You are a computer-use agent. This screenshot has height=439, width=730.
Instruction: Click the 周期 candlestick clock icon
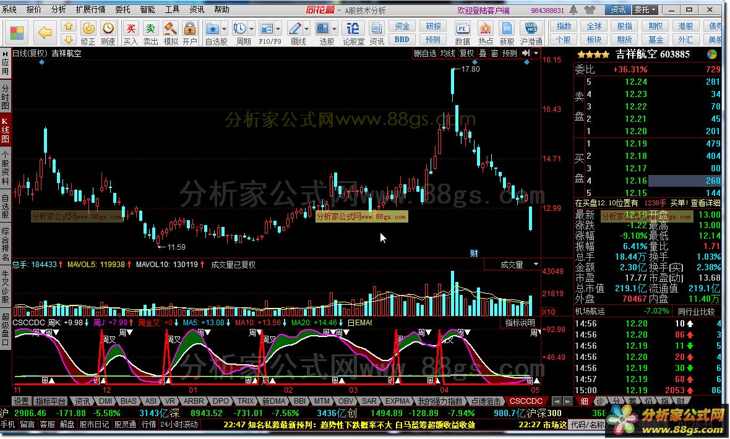[x=240, y=29]
